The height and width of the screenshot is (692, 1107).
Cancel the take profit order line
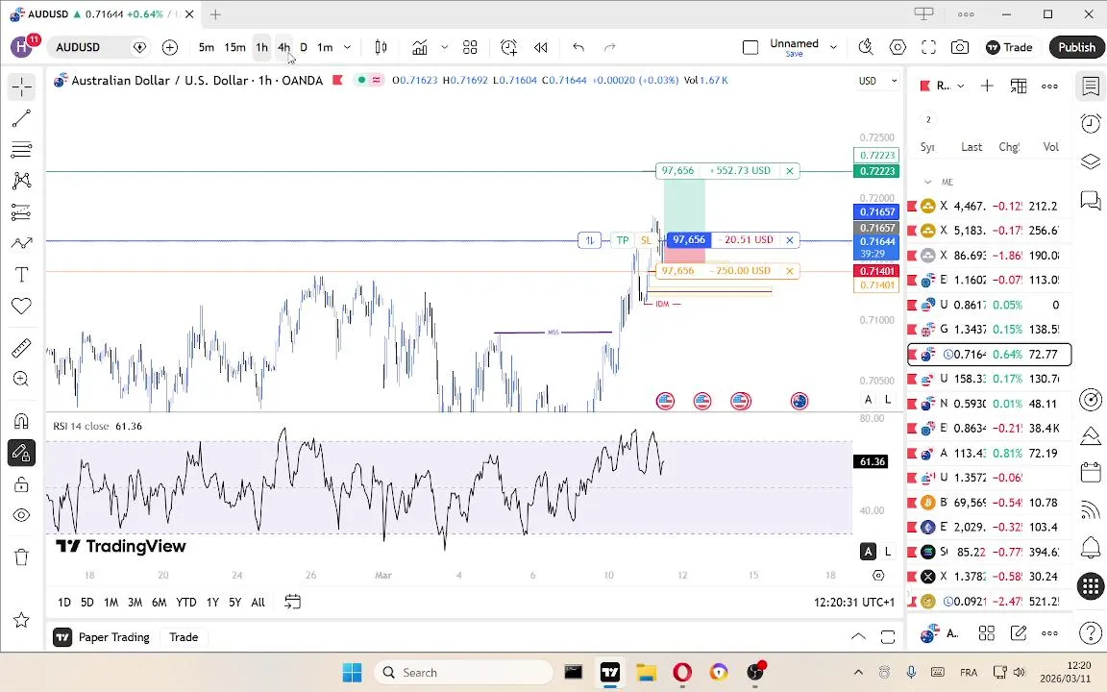[x=789, y=171]
